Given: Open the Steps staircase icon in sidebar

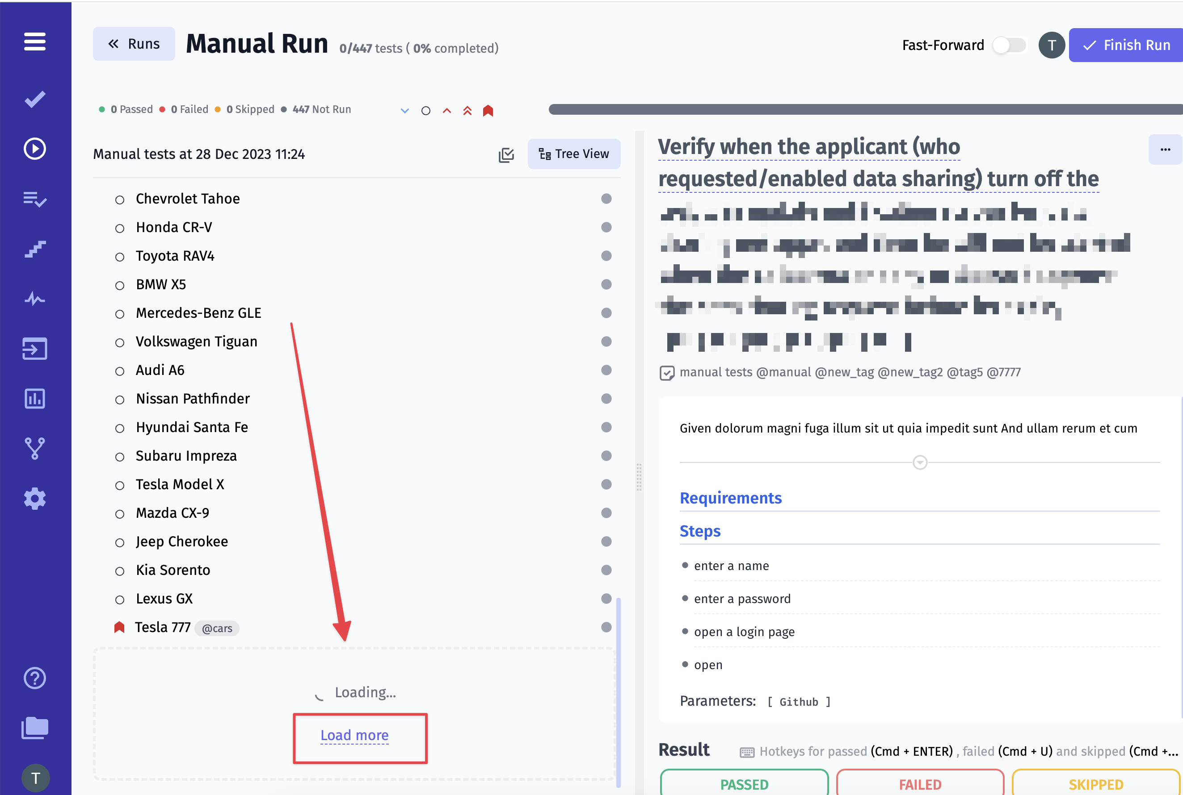Looking at the screenshot, I should 34,249.
